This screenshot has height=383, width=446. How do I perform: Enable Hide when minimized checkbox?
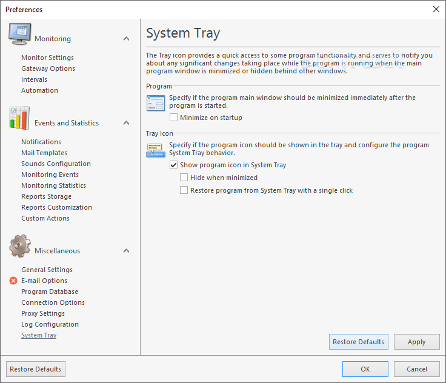[x=184, y=178]
